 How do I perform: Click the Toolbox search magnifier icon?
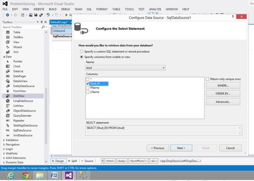[43, 27]
